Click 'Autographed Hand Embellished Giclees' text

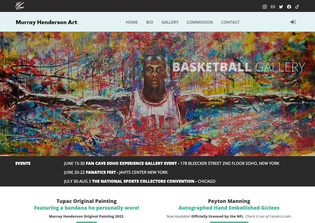[x=229, y=208]
